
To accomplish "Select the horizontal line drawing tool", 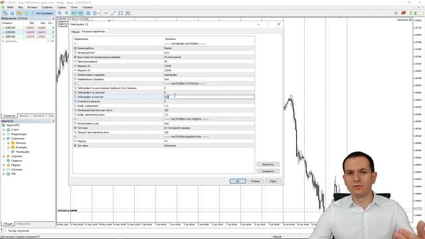I will (x=106, y=13).
